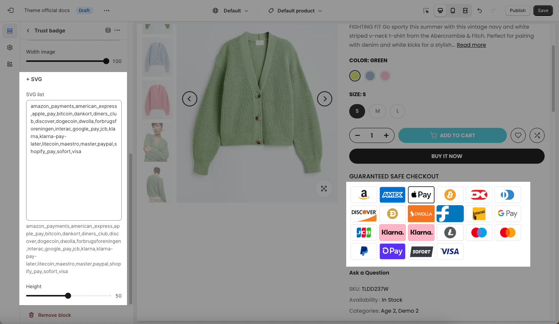The height and width of the screenshot is (324, 559).
Task: Click the undo icon
Action: point(480,11)
